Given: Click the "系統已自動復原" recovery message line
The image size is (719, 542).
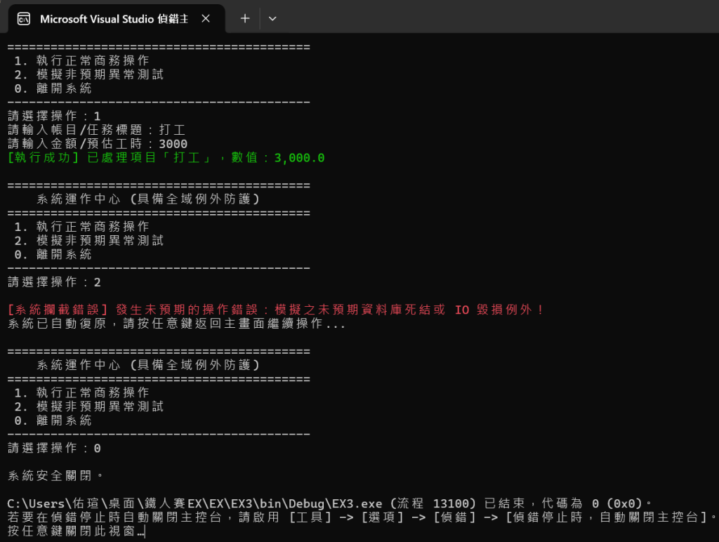Looking at the screenshot, I should coord(176,324).
